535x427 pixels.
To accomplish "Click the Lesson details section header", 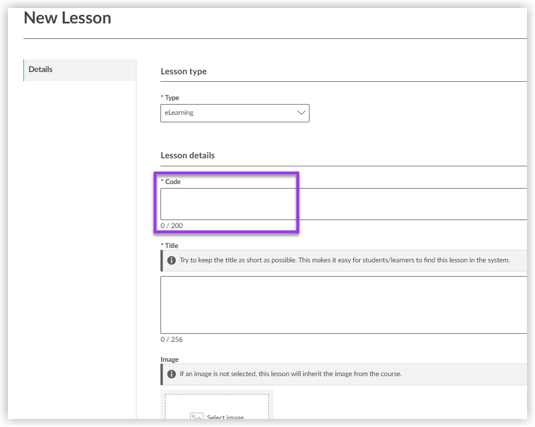I will (188, 155).
